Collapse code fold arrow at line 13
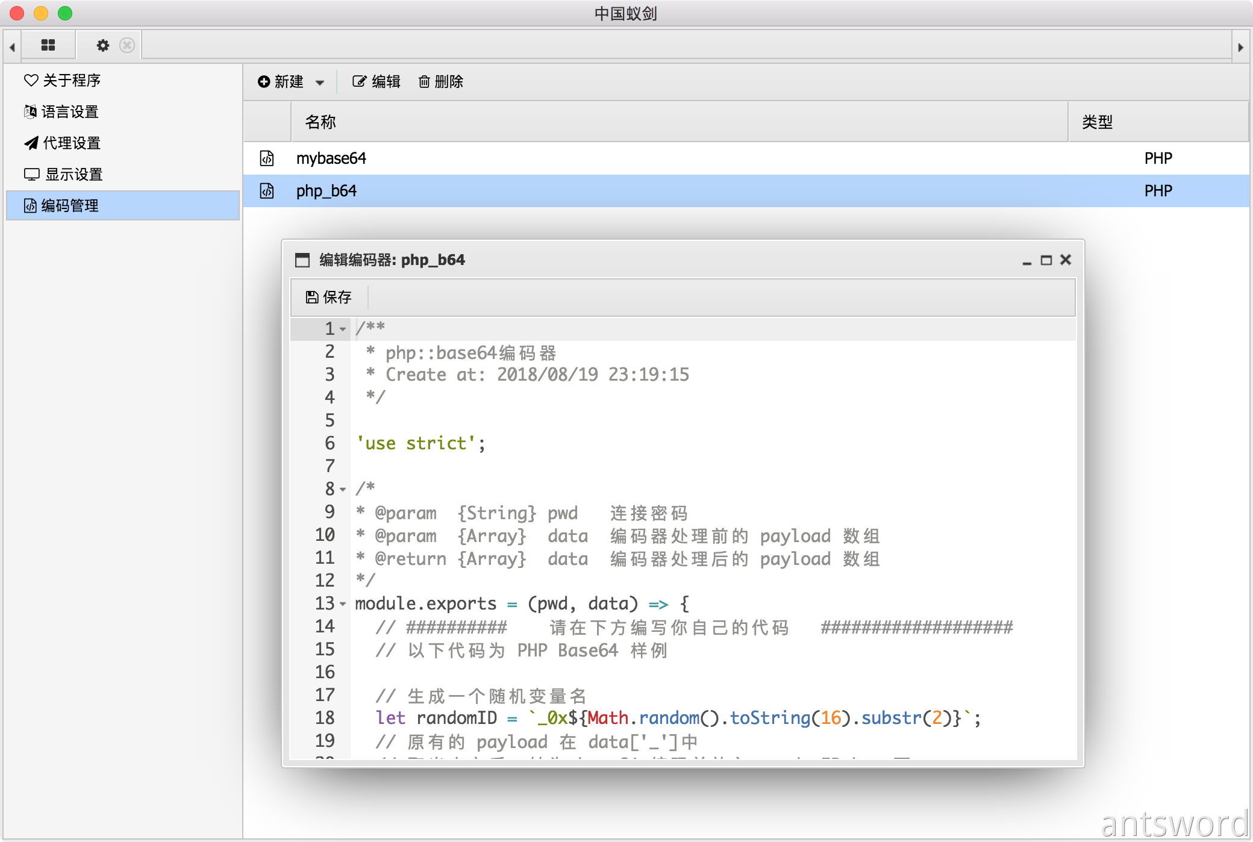This screenshot has width=1253, height=842. point(343,604)
